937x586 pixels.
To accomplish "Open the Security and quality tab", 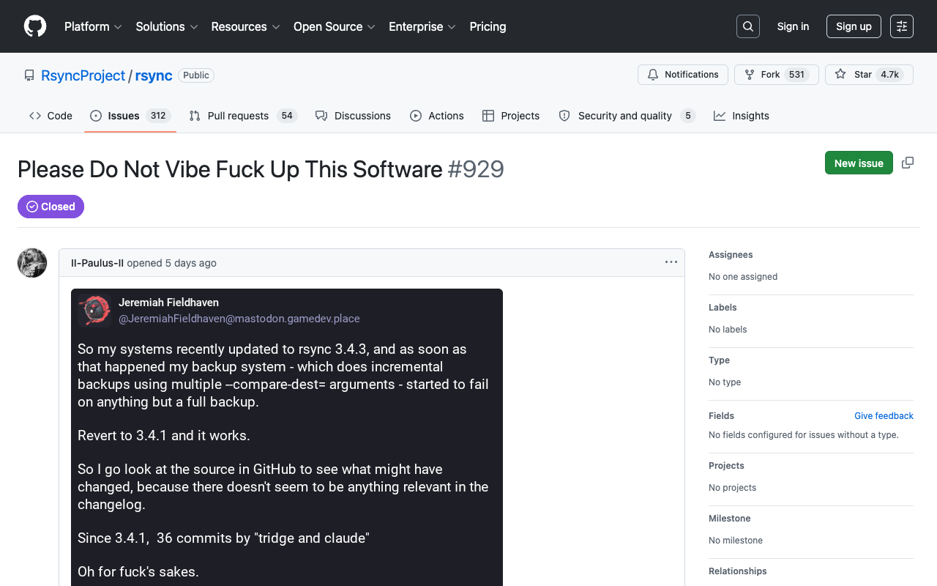I will [627, 116].
